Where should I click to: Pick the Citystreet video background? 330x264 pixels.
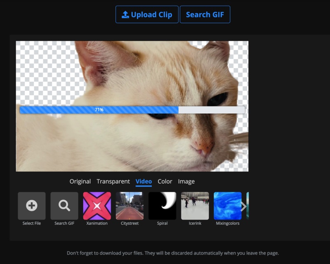[130, 205]
